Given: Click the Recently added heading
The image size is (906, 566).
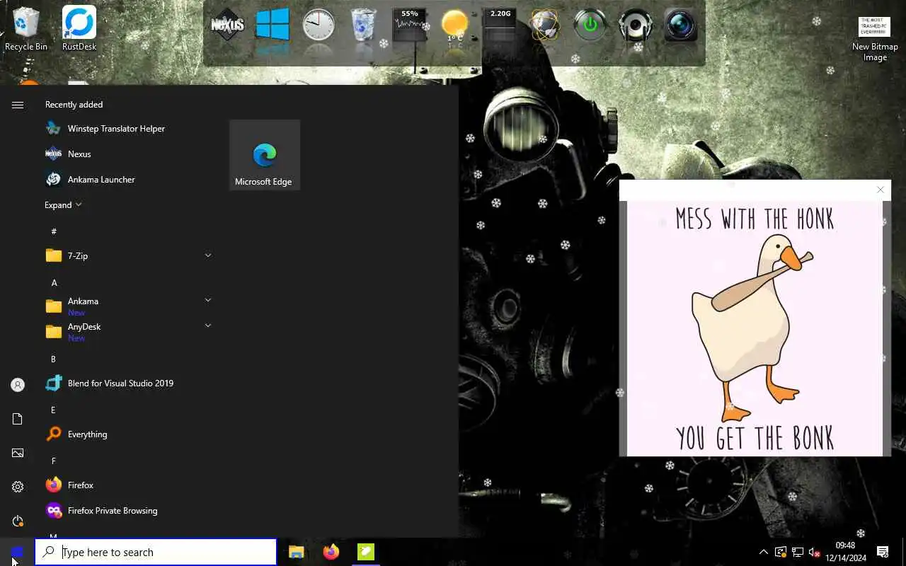Looking at the screenshot, I should point(74,105).
